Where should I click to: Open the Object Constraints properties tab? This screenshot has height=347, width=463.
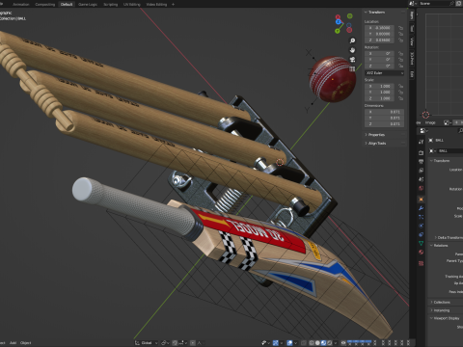(x=421, y=234)
